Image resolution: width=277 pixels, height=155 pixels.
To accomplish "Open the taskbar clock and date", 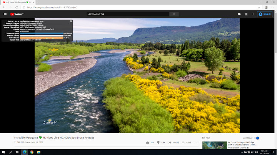I will (264, 152).
